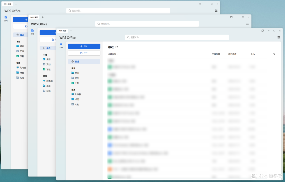Switch to WPS 文字 tab
This screenshot has height=182, width=285.
coord(62,31)
